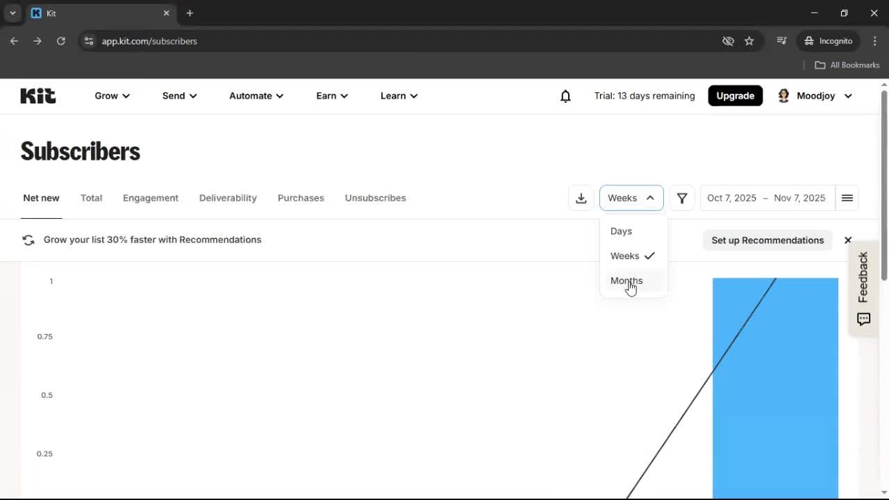Reload the page

(x=61, y=41)
